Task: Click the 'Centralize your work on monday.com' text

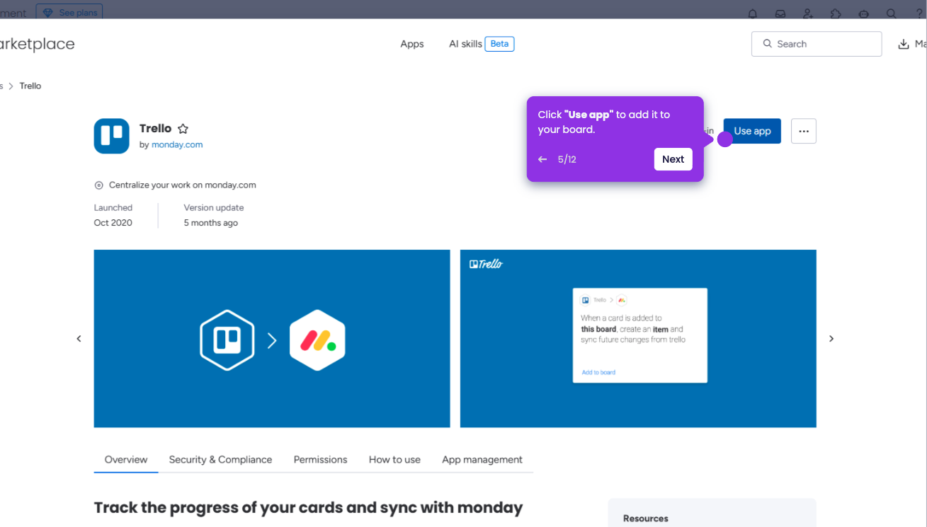Action: 183,185
